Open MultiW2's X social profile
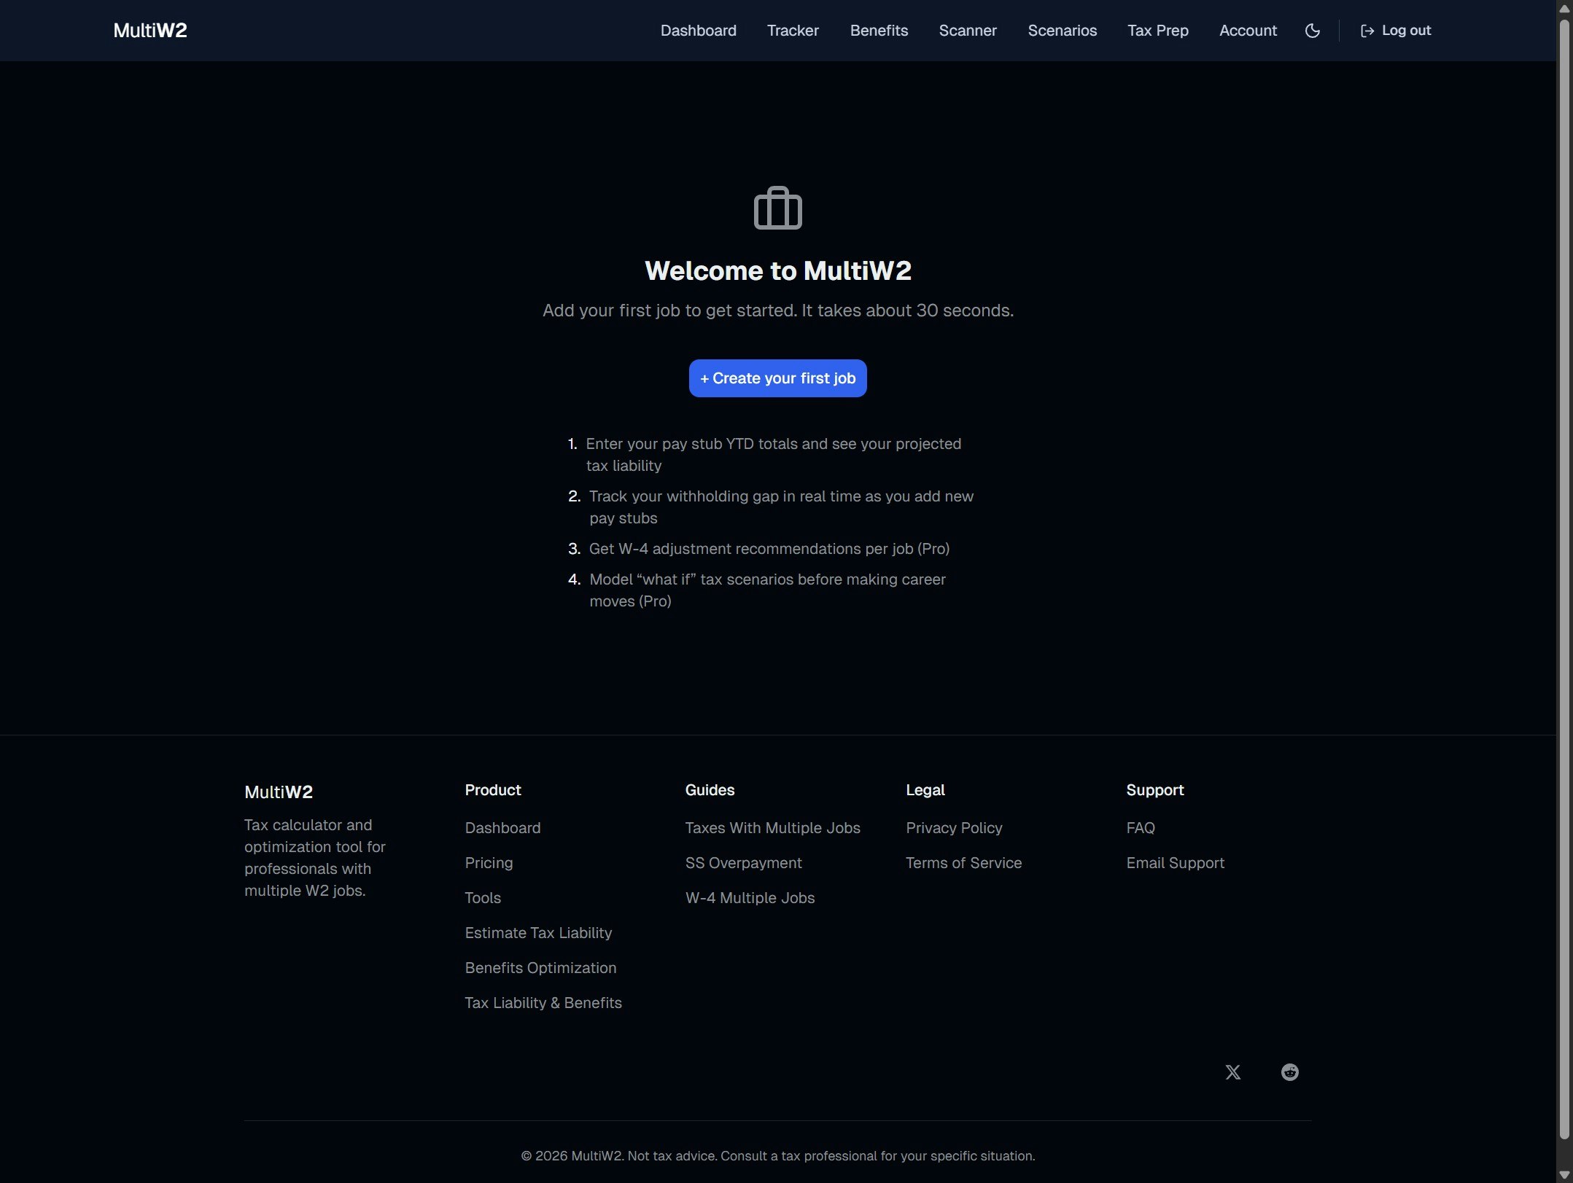The height and width of the screenshot is (1183, 1573). click(x=1233, y=1071)
